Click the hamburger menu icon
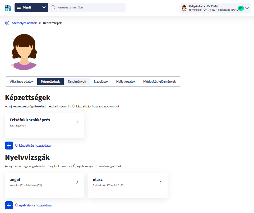 point(19,7)
